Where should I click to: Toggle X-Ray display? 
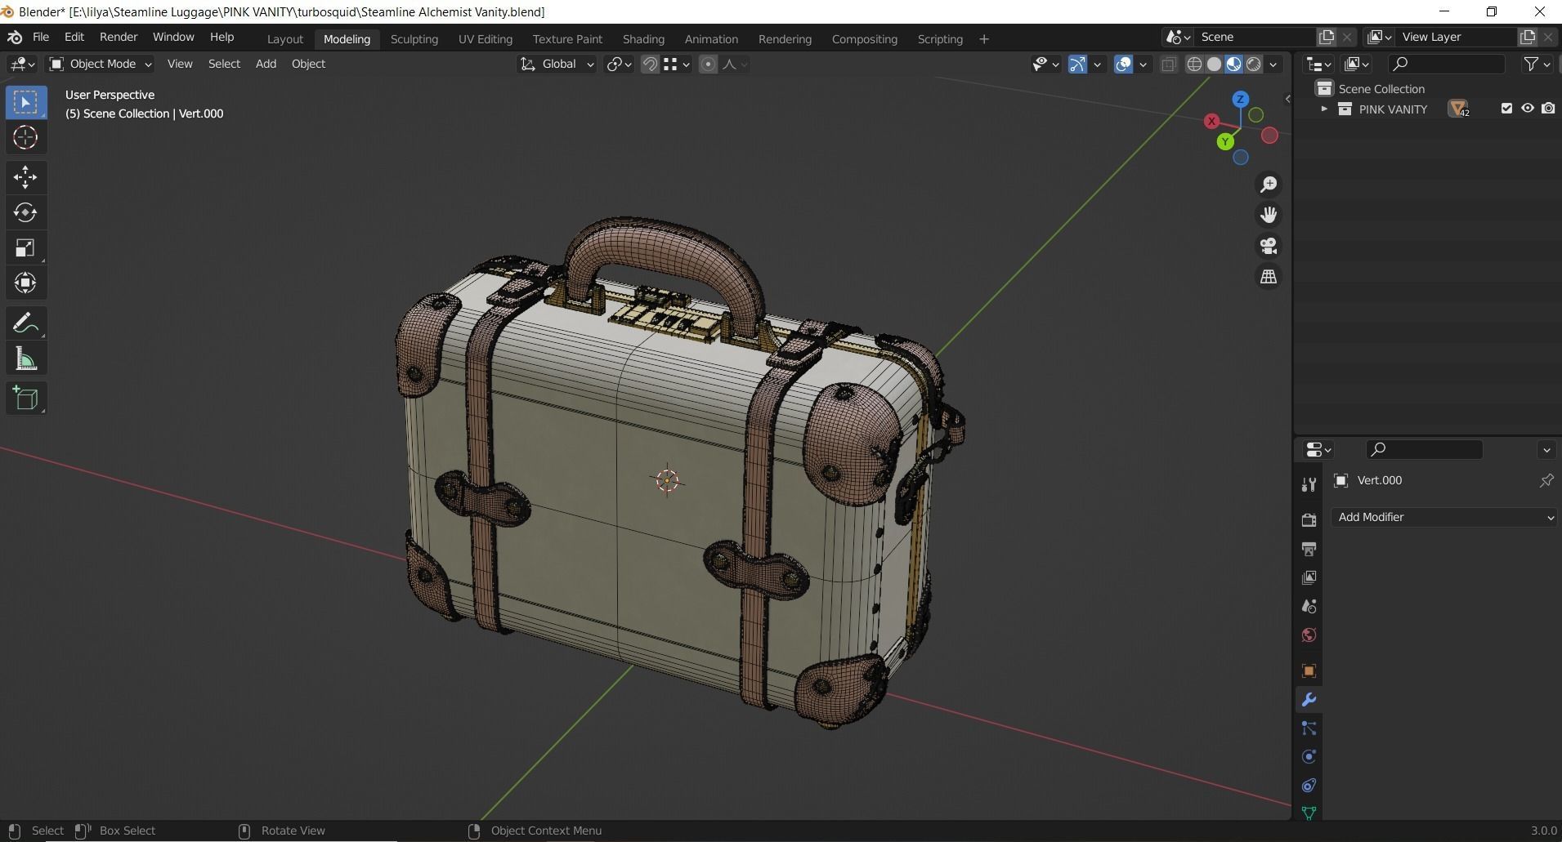point(1169,65)
